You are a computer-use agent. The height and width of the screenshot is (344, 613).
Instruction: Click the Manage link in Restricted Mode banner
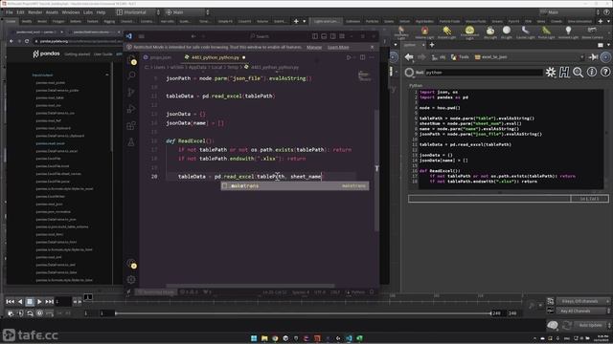tap(314, 47)
